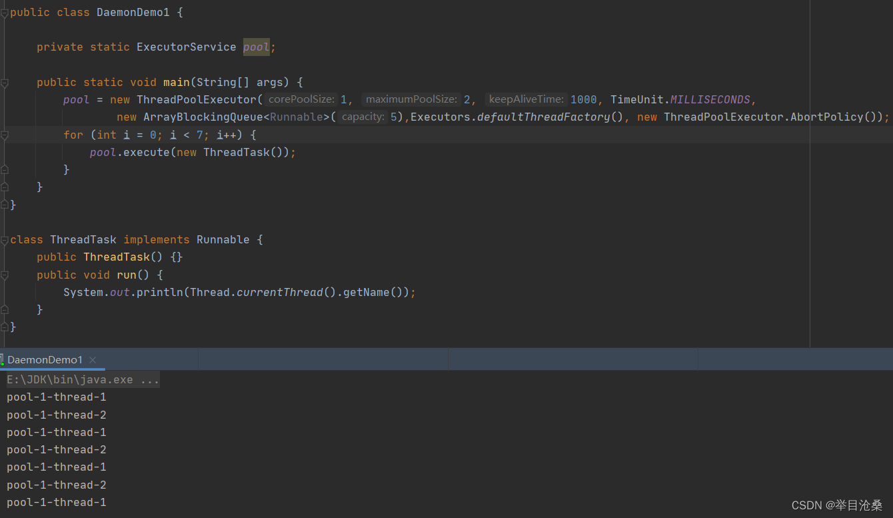This screenshot has width=893, height=518.
Task: Click println in the run method
Action: (x=160, y=293)
